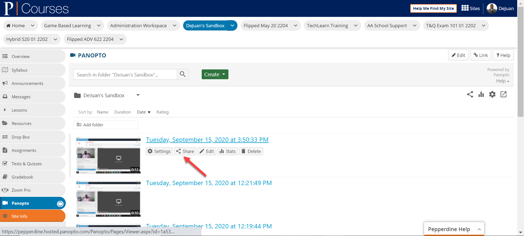Click the DeJuan profile avatar

[492, 8]
